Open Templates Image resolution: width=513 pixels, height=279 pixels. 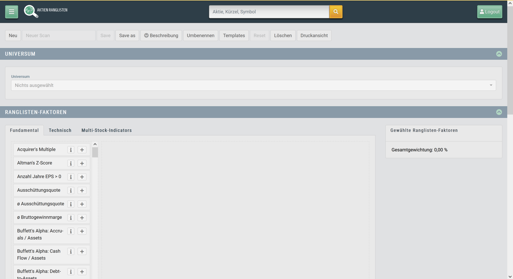pyautogui.click(x=234, y=36)
